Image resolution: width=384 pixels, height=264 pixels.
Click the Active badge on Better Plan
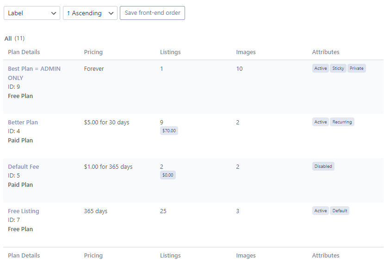point(321,122)
